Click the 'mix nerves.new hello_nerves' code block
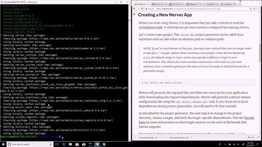Screen dimensions: 262x147 (x=197, y=82)
